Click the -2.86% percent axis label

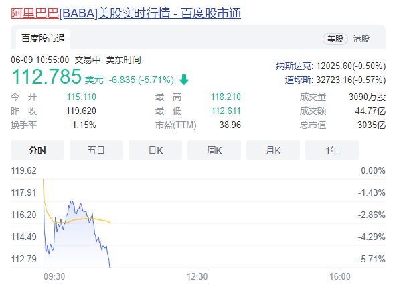372,215
